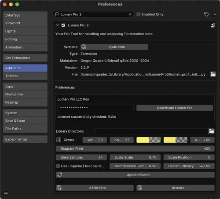
Task: Switch to the Experimental preferences tab
Action: pos(25,139)
